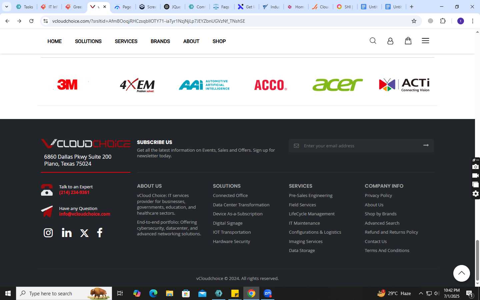Click the ACTi Connecting Vision logo
This screenshot has width=480, height=300.
tap(404, 85)
